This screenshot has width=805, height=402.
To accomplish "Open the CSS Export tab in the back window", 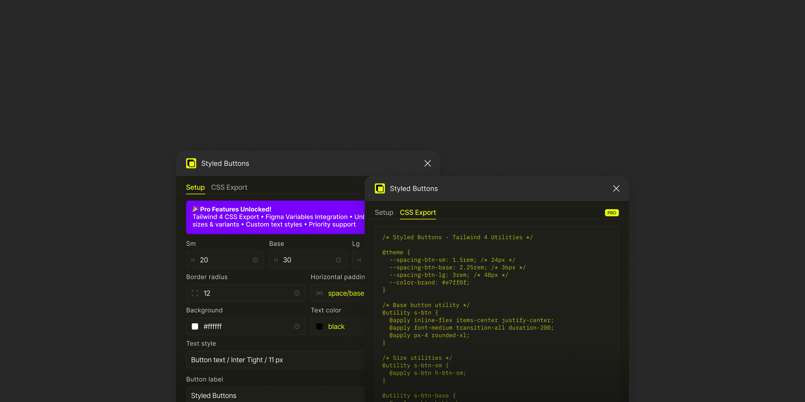I will click(229, 187).
